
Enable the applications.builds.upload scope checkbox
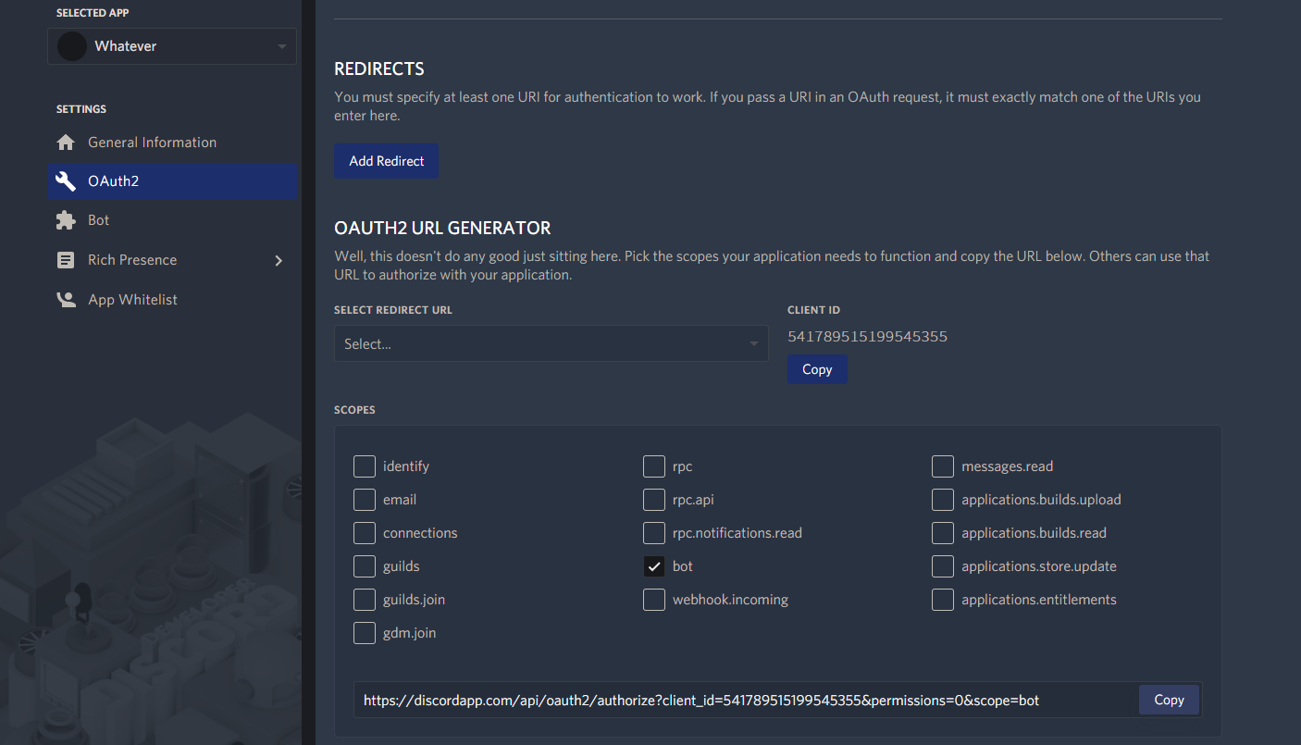pos(943,500)
